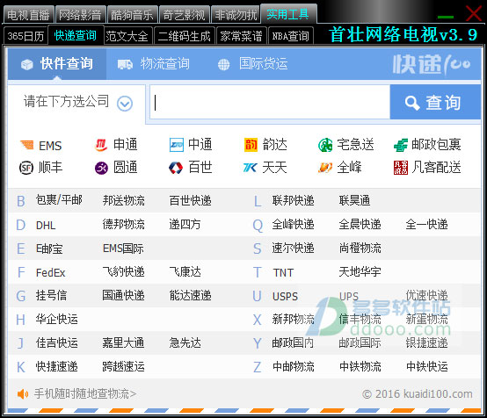
Task: Minimize the window with green bar
Action: 446,17
